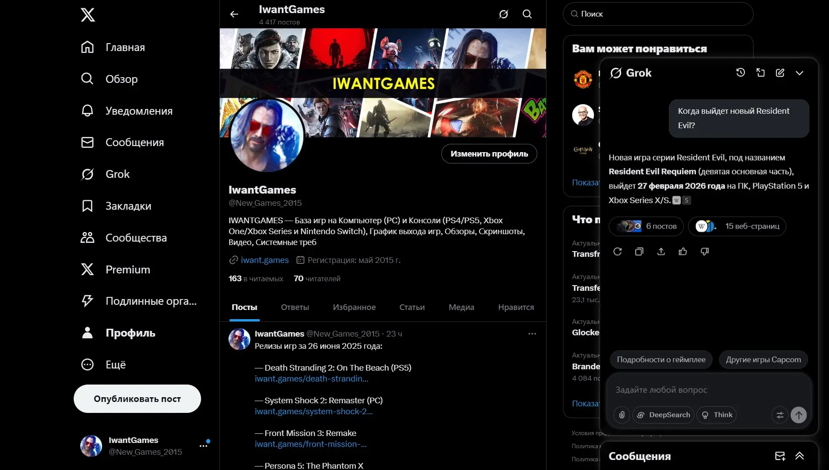Click Grok icon in profile header
829x470 pixels.
click(x=504, y=14)
